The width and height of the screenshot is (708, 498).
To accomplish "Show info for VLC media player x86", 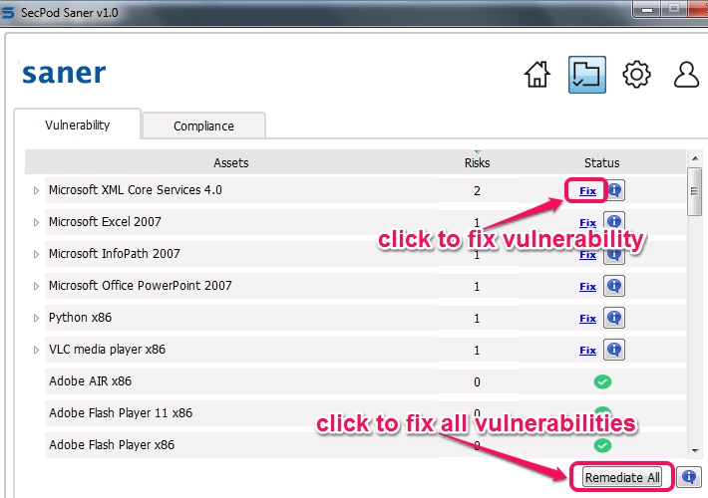I will tap(614, 350).
